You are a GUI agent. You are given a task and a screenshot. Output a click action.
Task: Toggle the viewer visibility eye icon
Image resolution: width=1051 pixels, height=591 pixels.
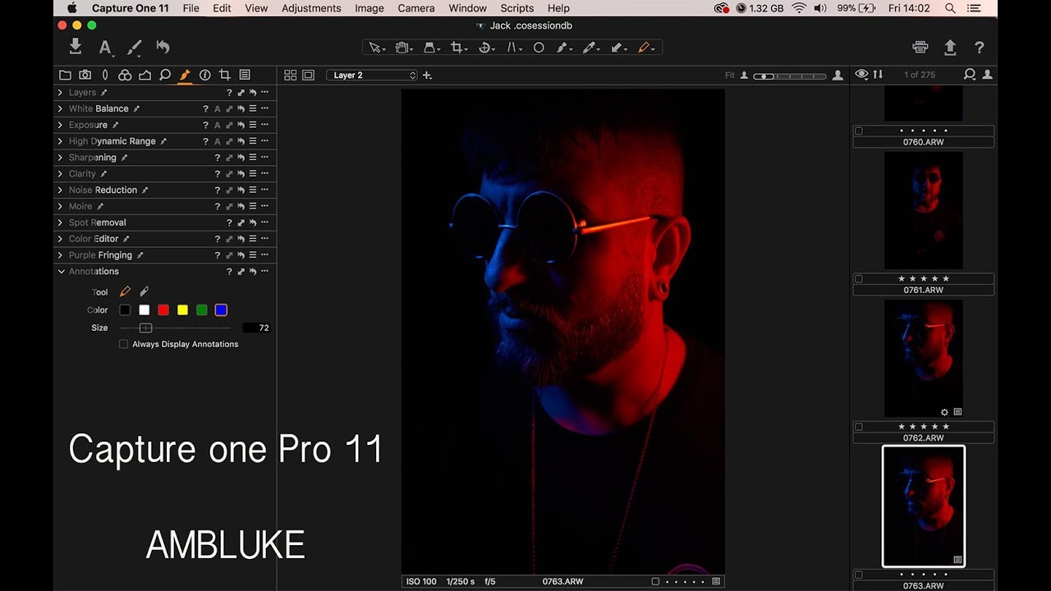(x=861, y=75)
